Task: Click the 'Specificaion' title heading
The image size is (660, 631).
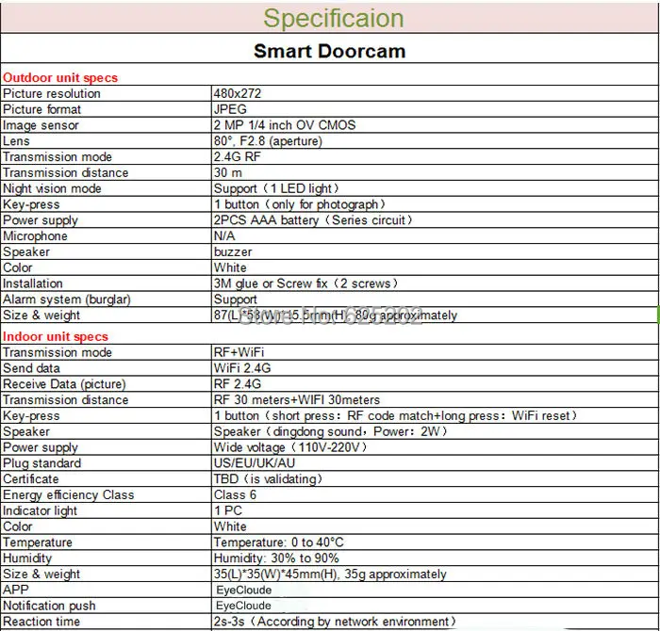Action: click(334, 19)
